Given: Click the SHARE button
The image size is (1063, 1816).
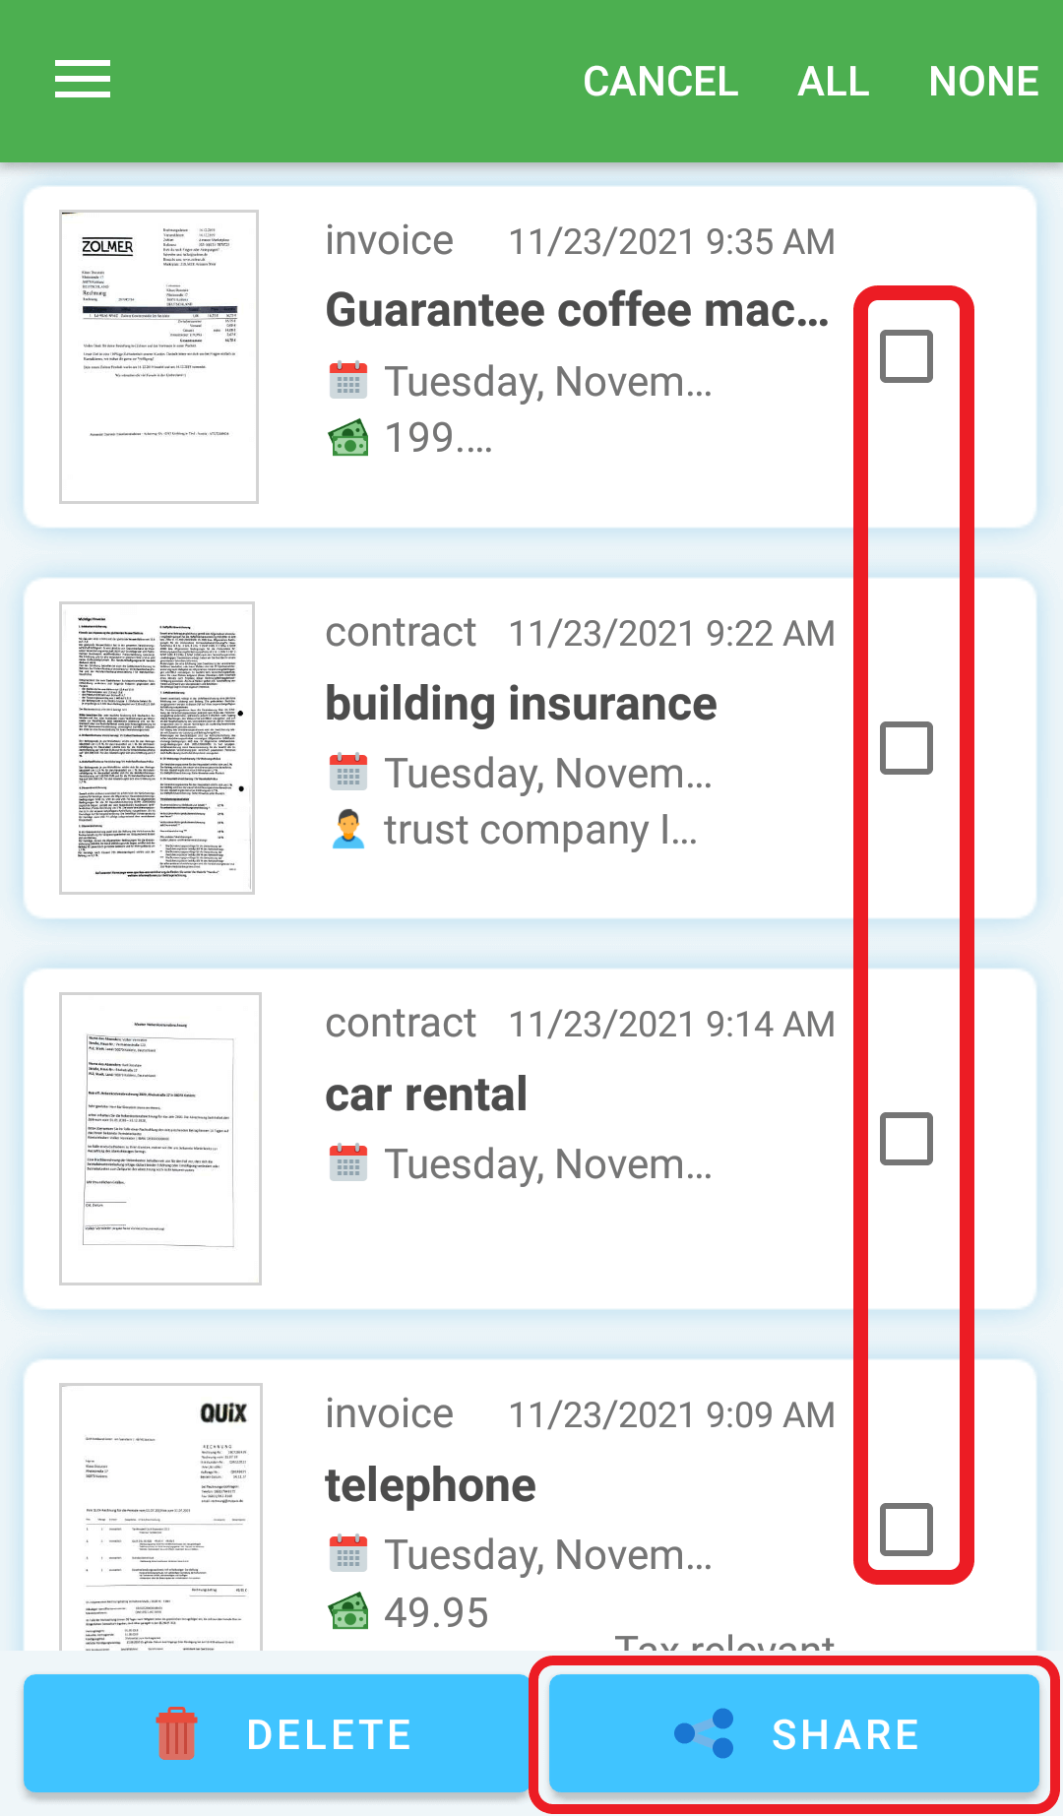Looking at the screenshot, I should (794, 1733).
